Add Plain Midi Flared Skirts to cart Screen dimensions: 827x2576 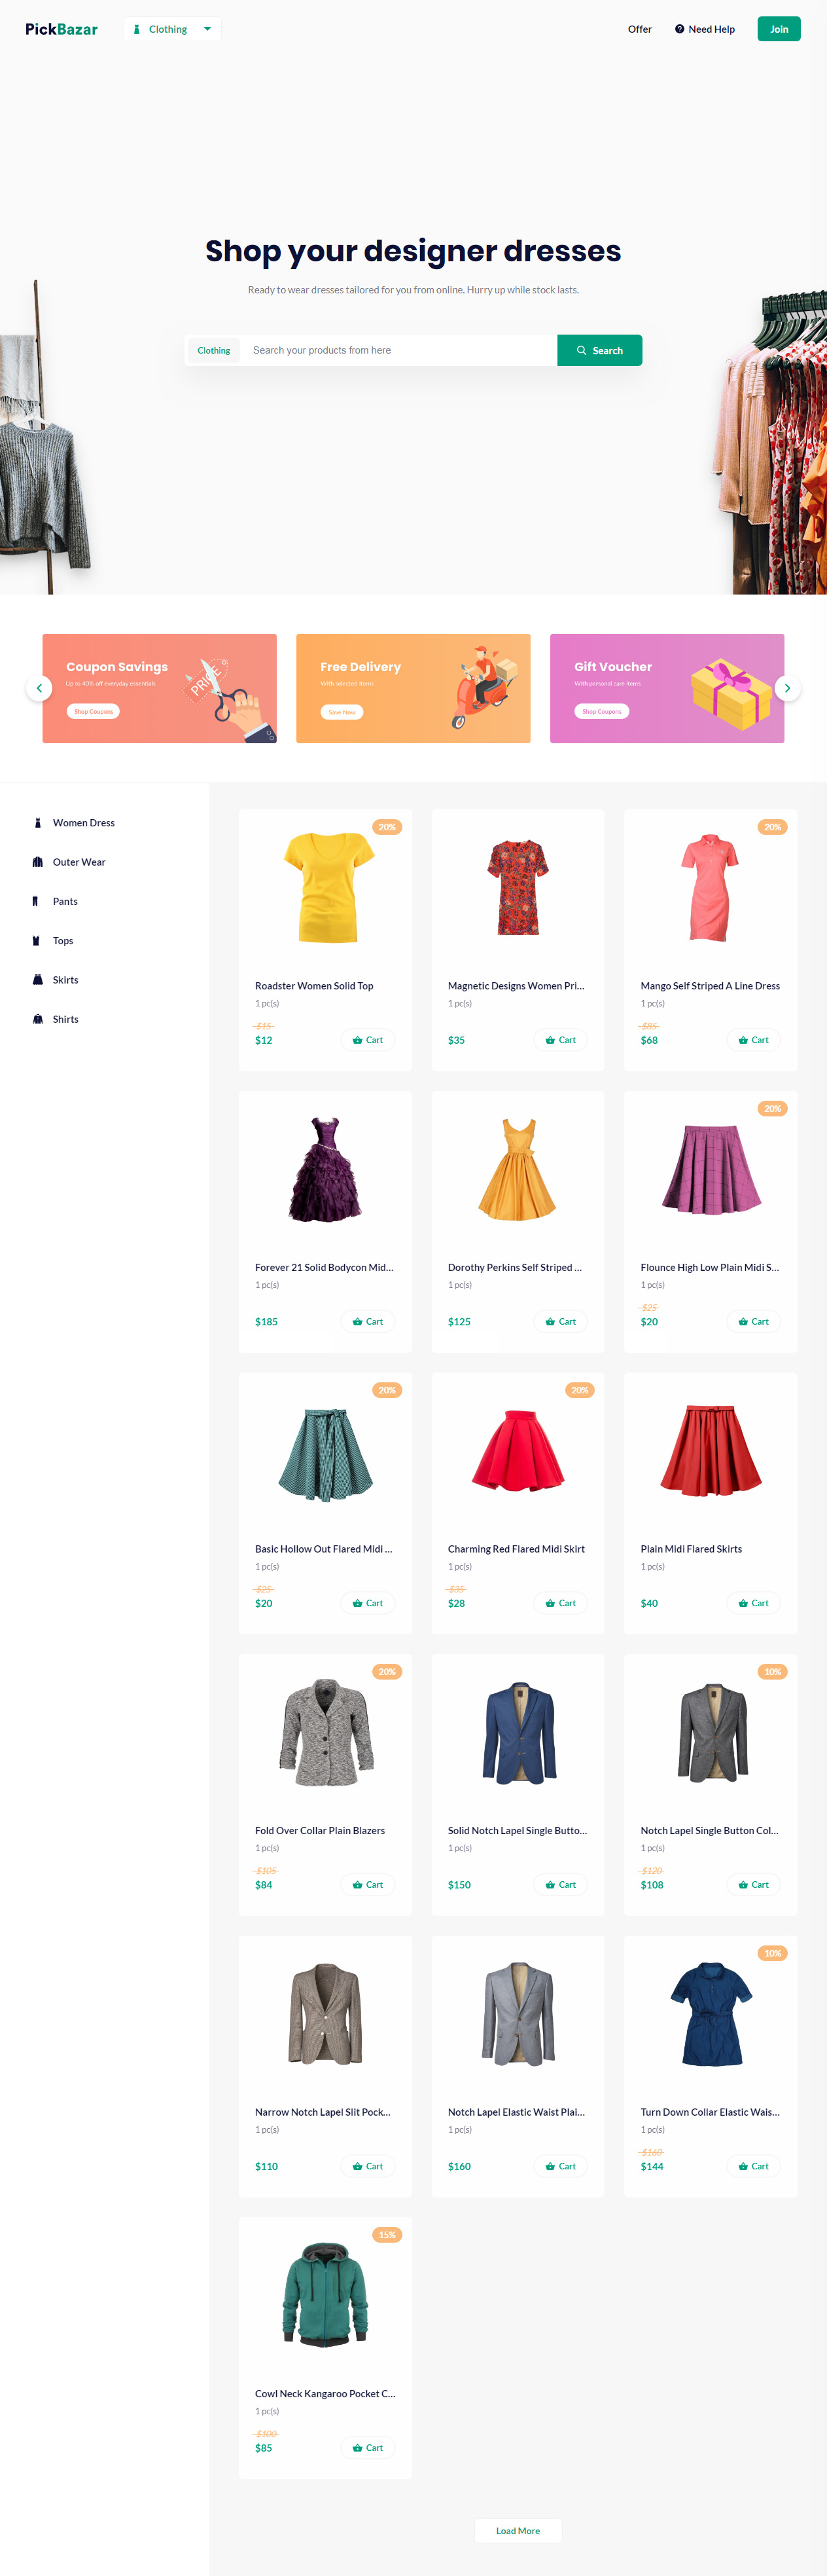click(753, 1603)
